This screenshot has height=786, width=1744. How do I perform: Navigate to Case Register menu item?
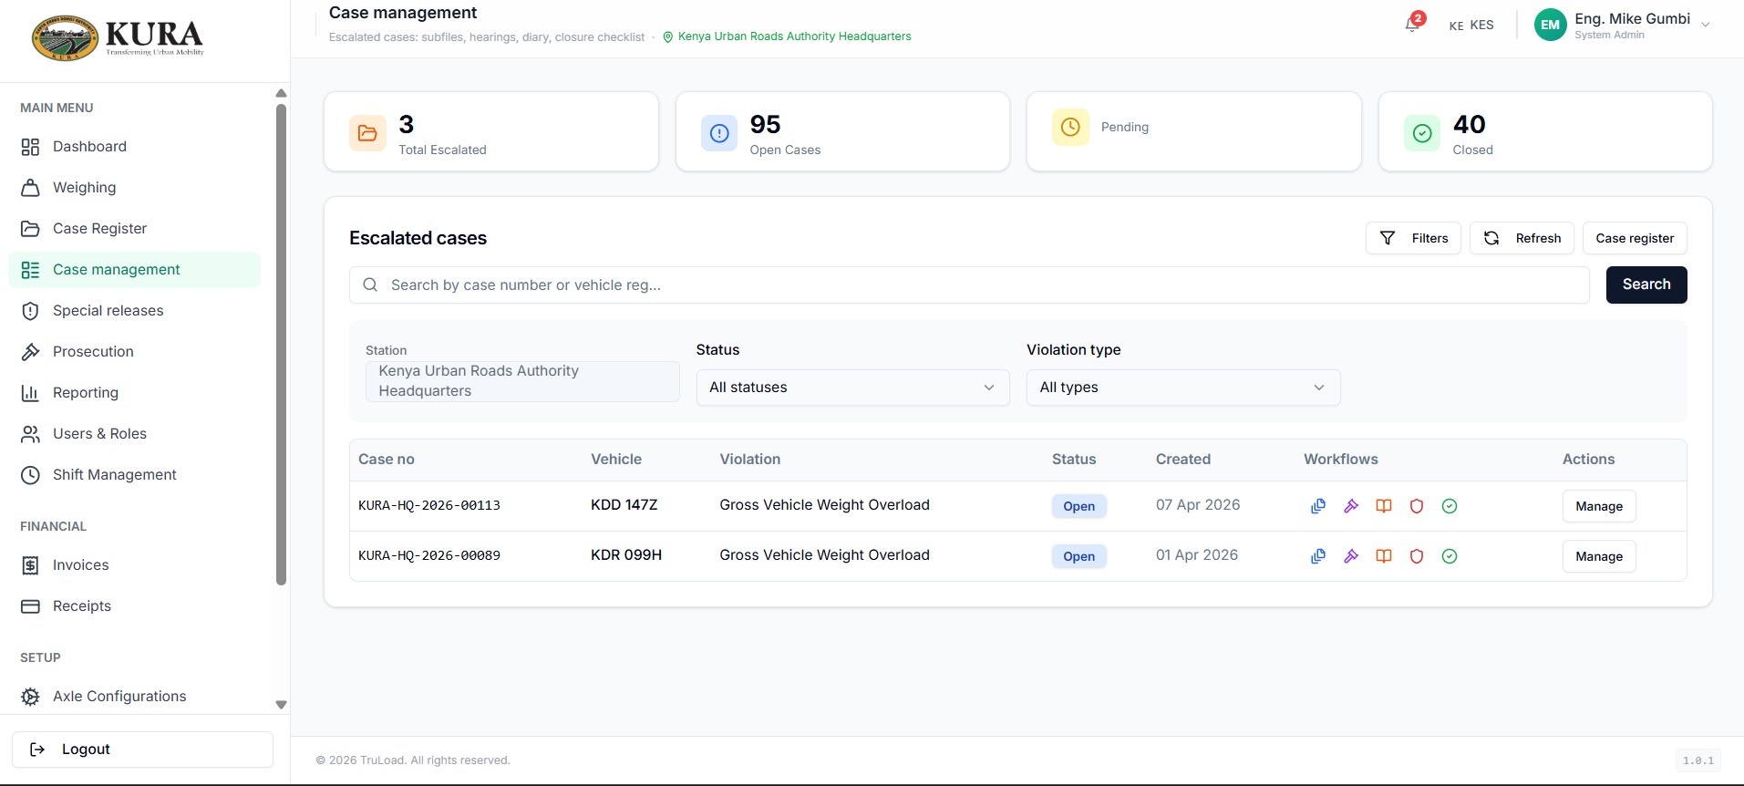134,229
